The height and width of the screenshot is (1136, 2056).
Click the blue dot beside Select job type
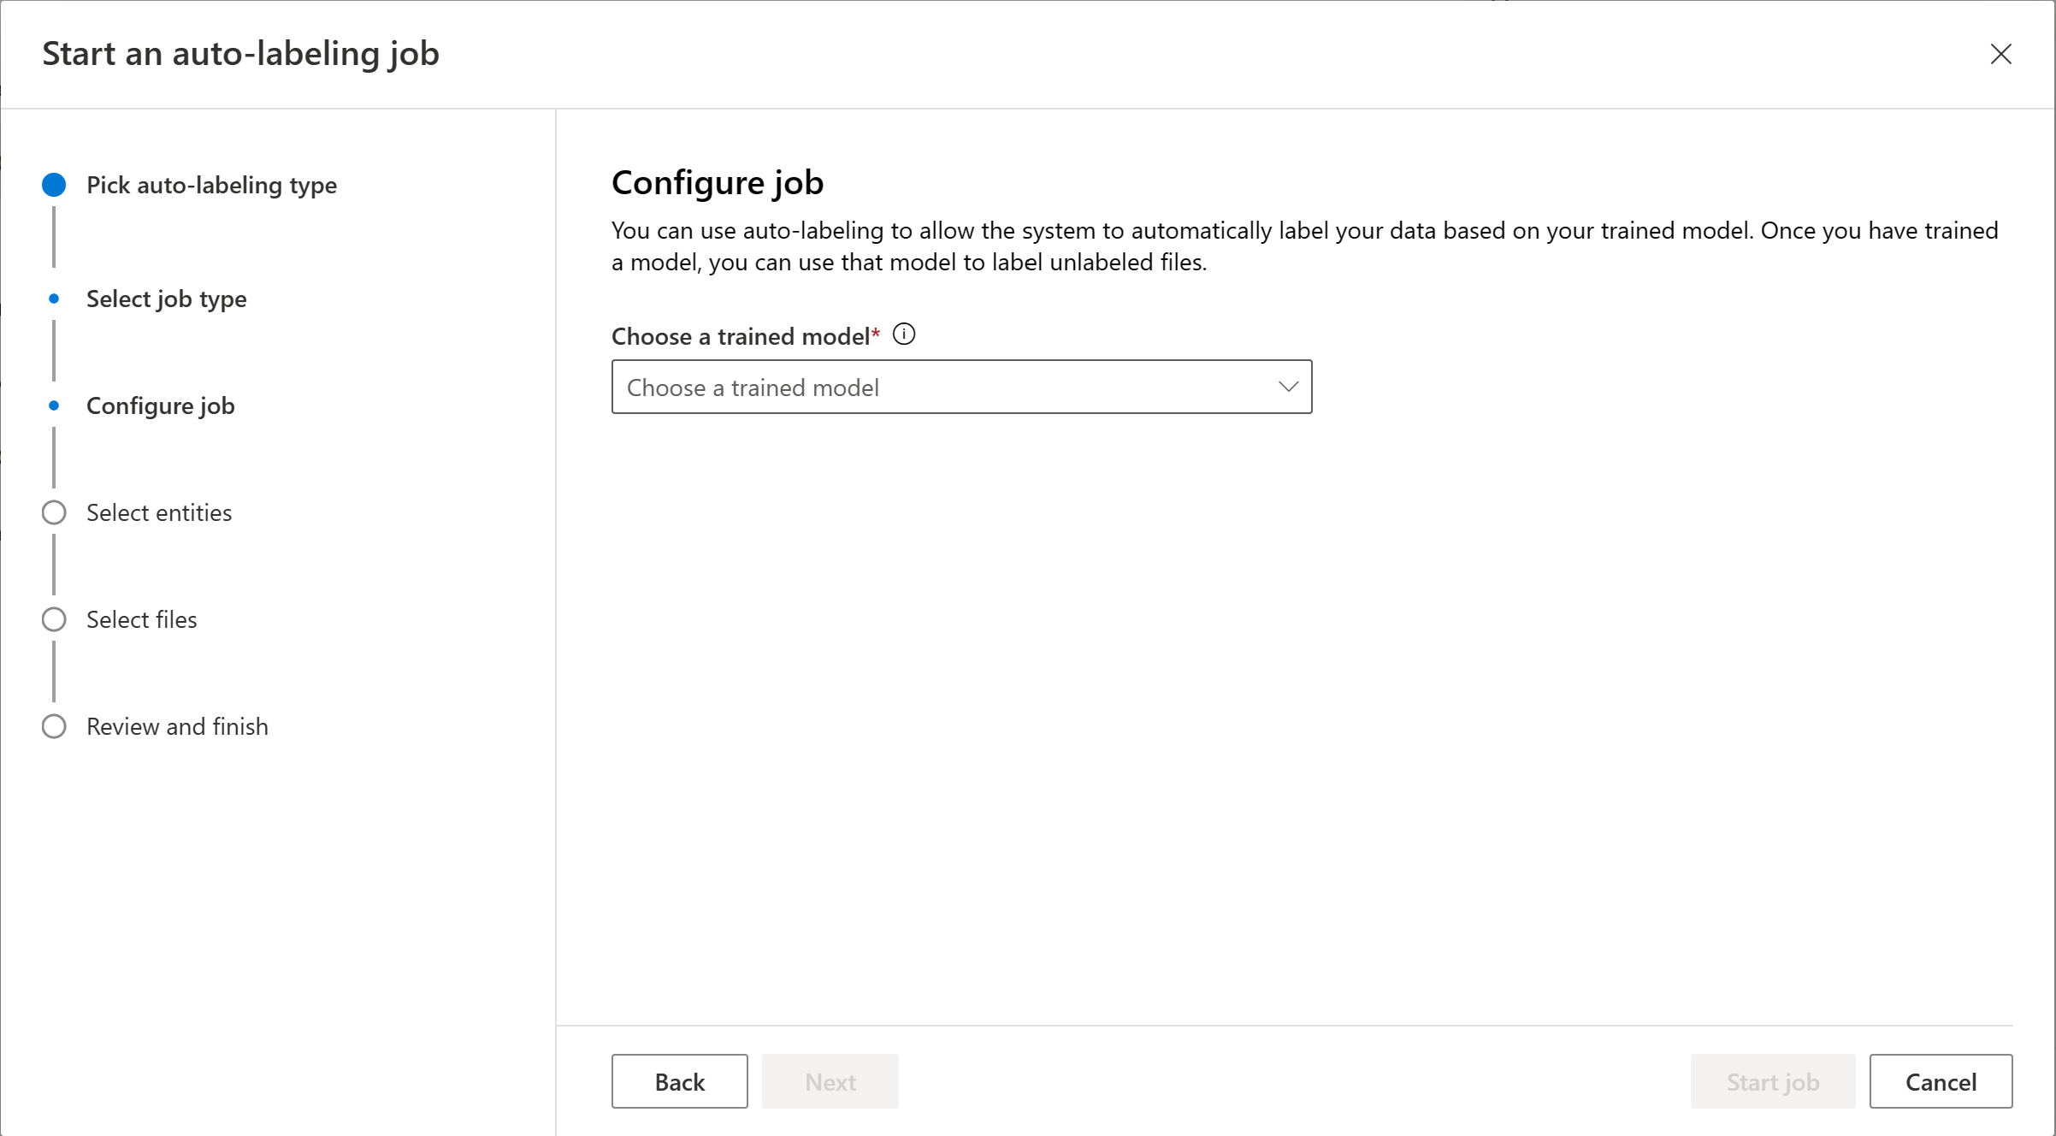click(x=54, y=299)
